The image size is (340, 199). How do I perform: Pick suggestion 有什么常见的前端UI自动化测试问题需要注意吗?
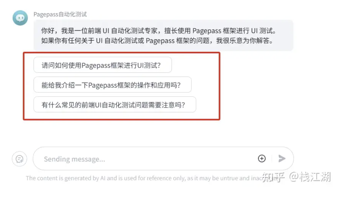click(115, 104)
